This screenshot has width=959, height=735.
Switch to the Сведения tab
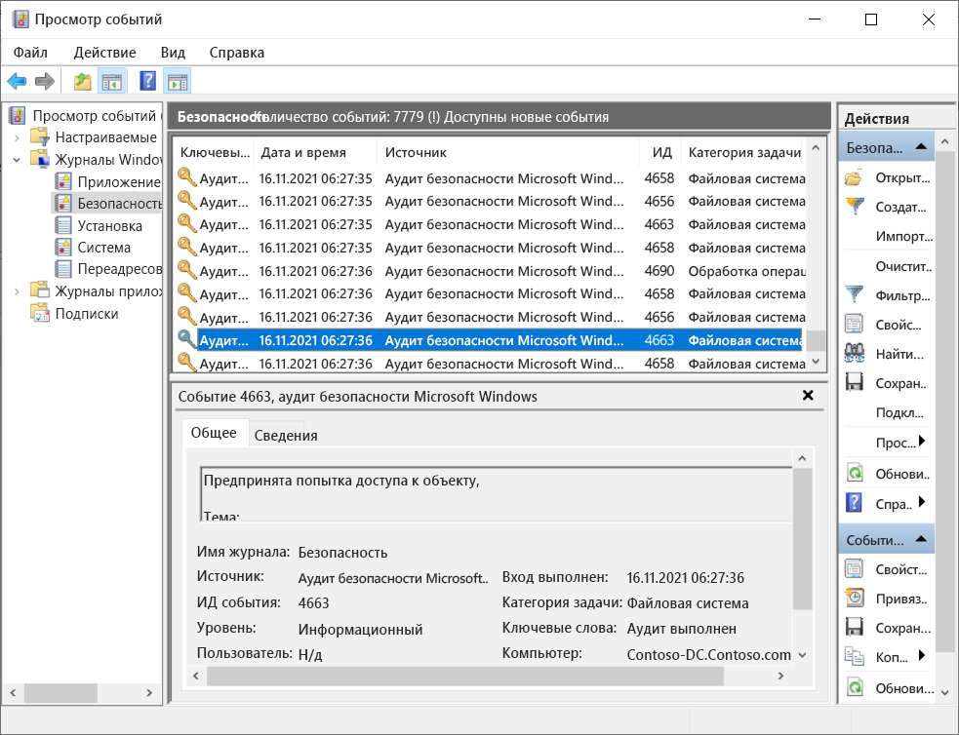coord(286,436)
